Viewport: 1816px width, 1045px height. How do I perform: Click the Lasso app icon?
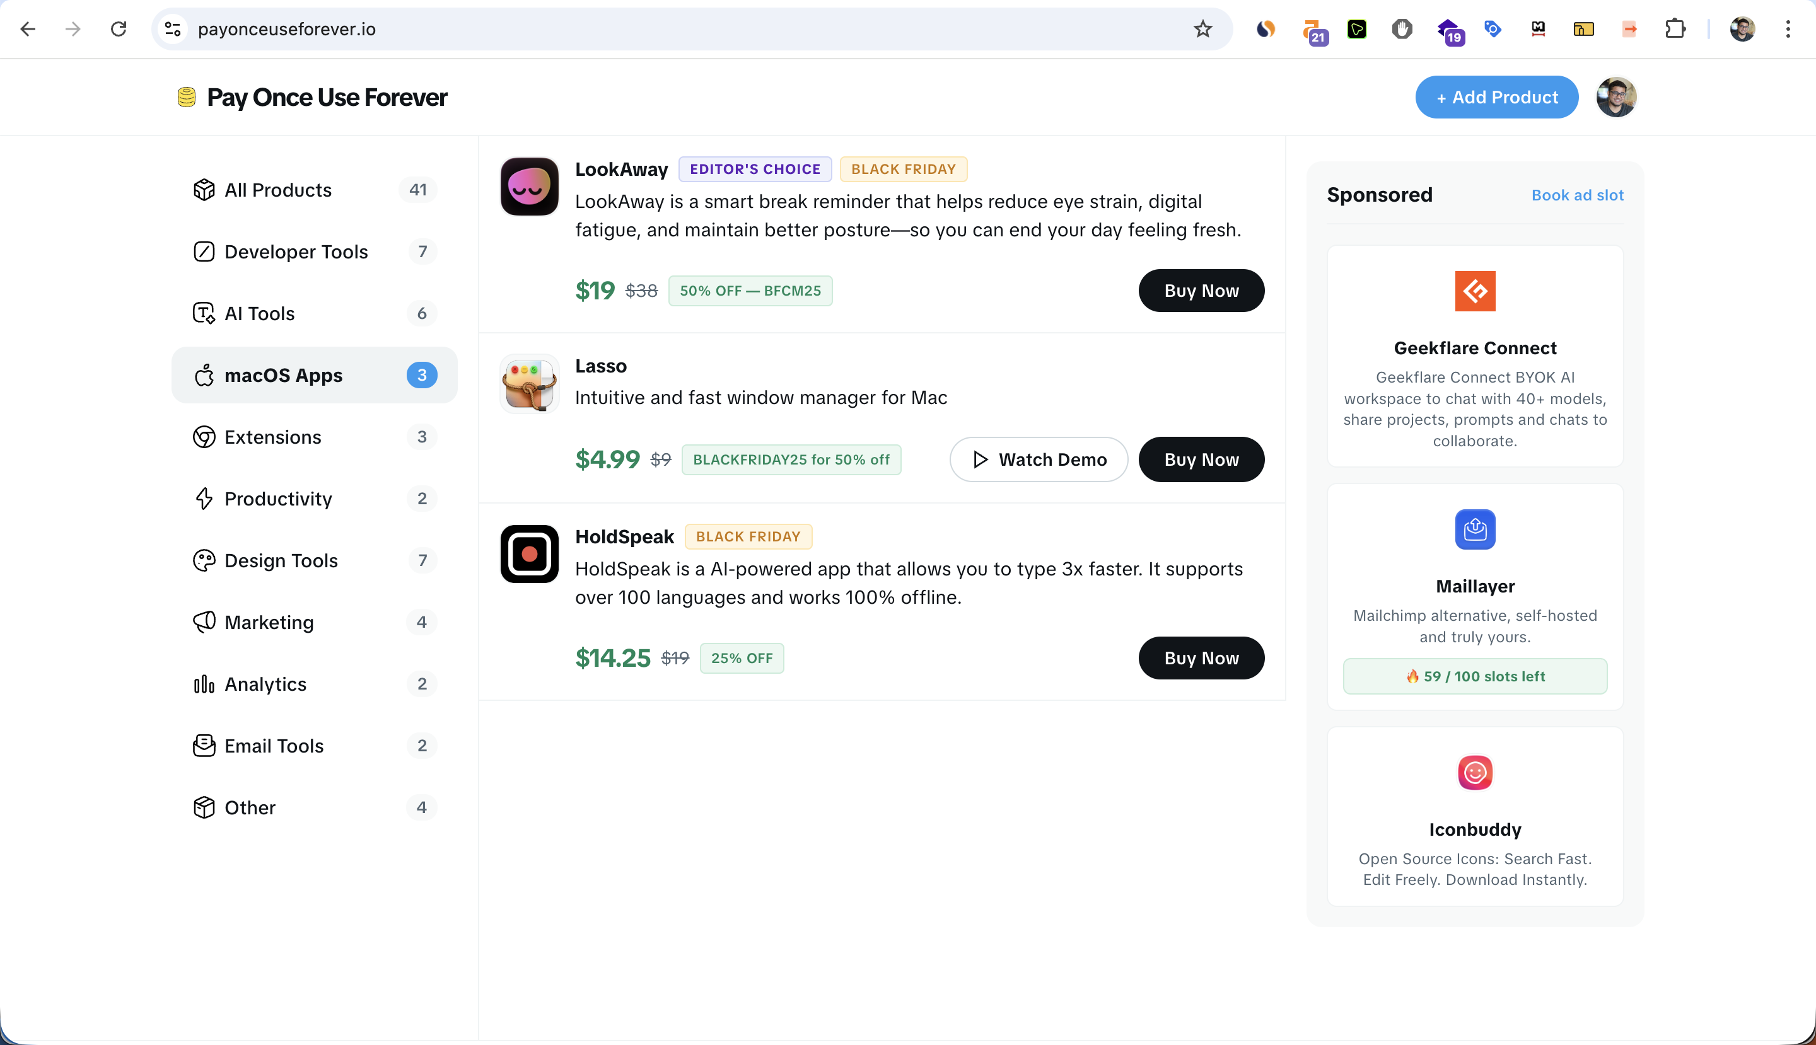pos(528,384)
